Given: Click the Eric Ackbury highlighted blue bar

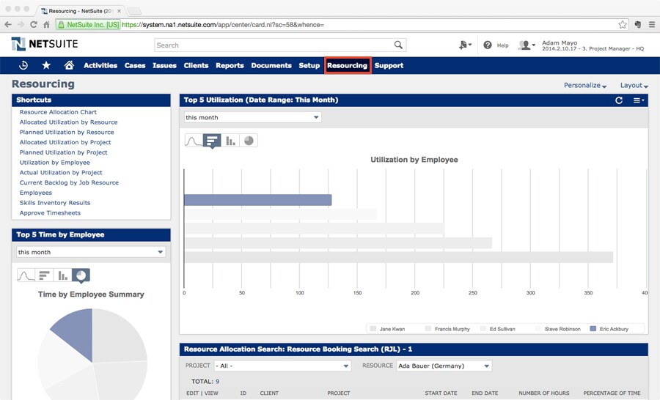Looking at the screenshot, I should [x=258, y=200].
